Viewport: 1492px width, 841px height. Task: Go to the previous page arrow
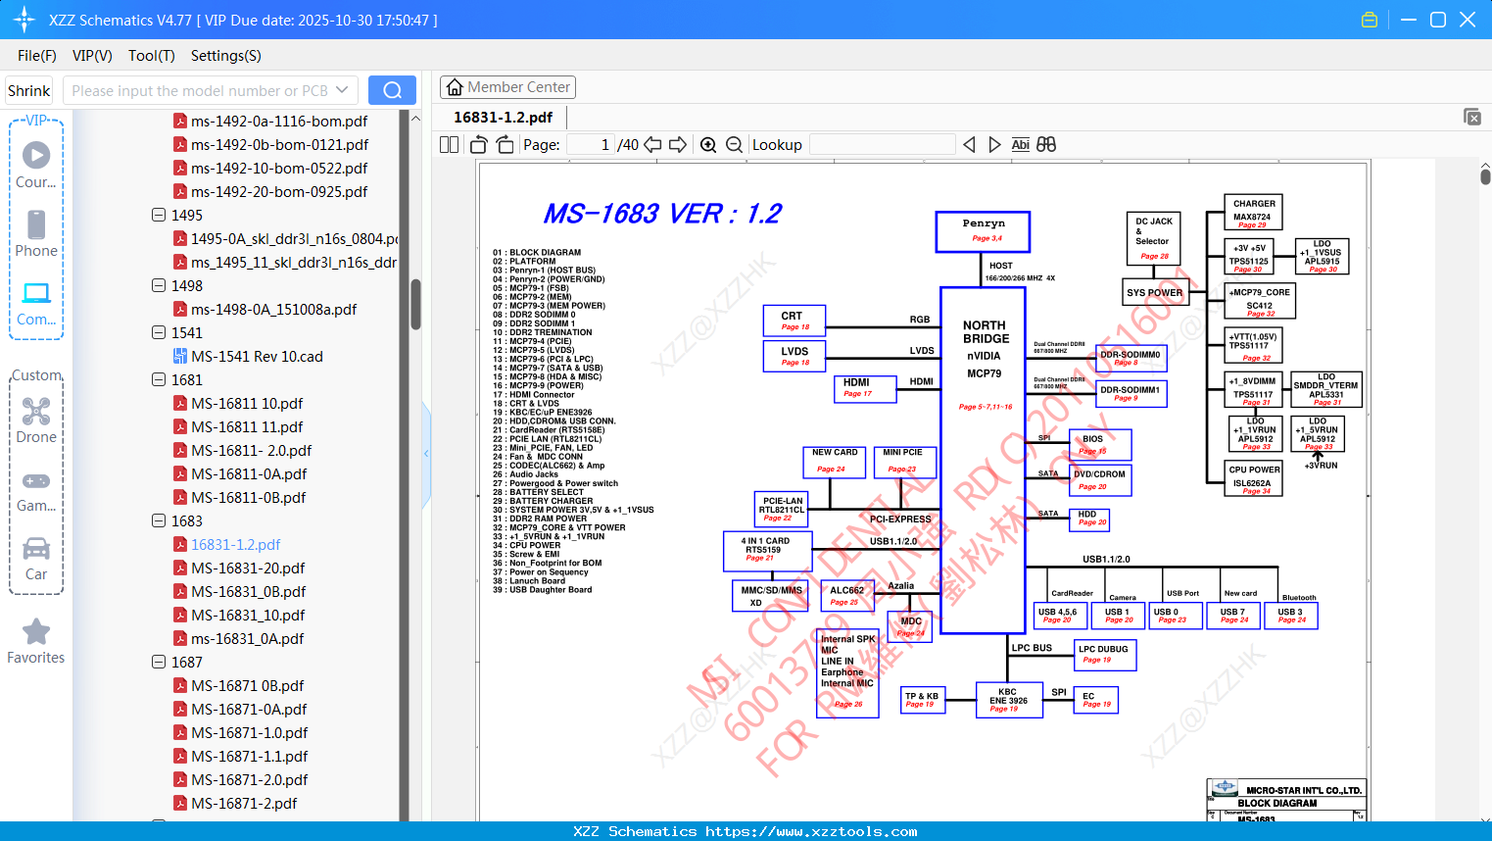pos(652,144)
